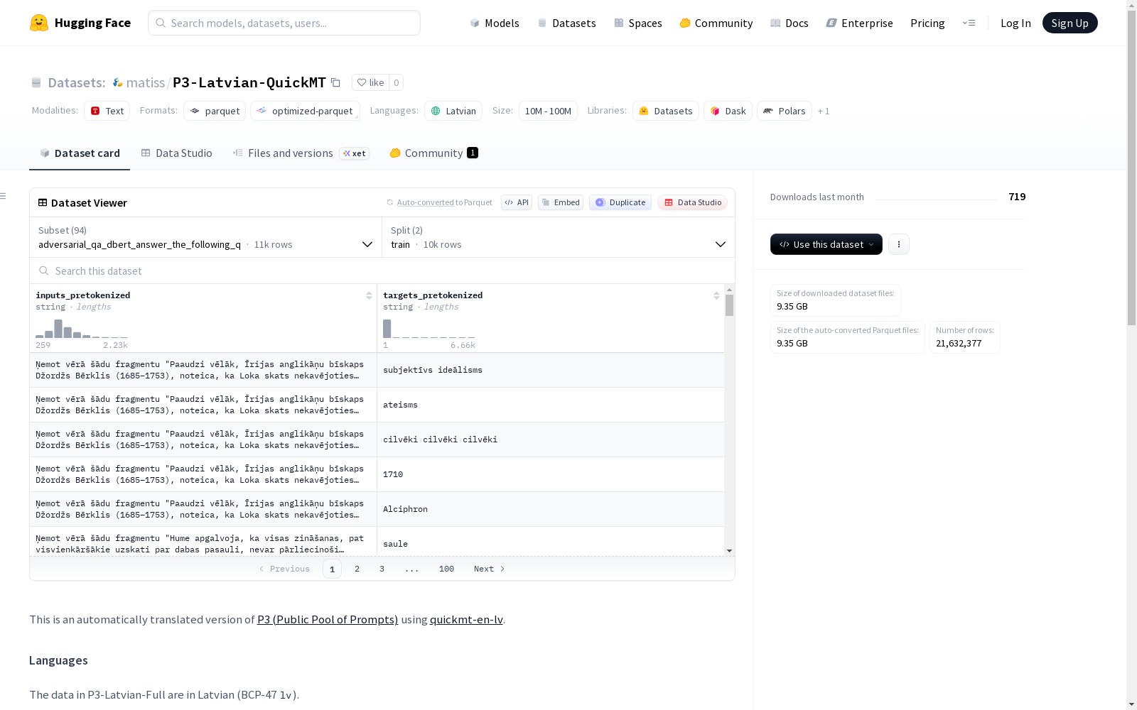This screenshot has width=1137, height=710.
Task: Switch to Files and versions tab
Action: pos(301,153)
